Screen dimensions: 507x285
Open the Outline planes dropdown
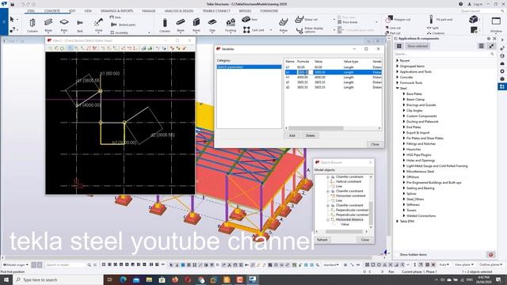click(490, 264)
